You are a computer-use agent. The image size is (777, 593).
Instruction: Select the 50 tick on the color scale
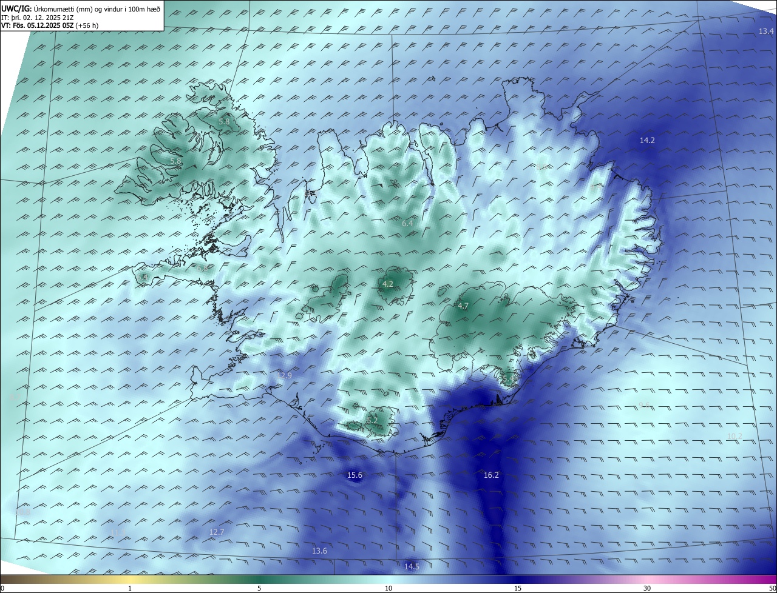click(772, 588)
